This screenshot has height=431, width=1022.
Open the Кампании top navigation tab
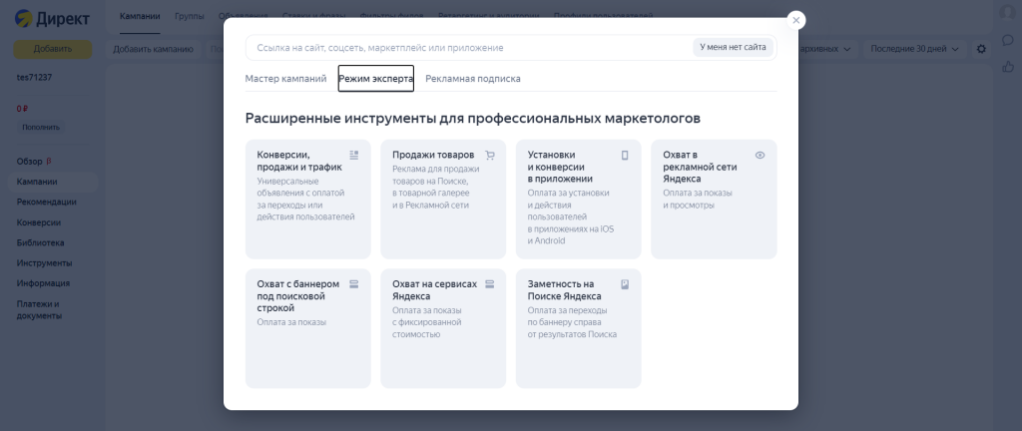[140, 16]
